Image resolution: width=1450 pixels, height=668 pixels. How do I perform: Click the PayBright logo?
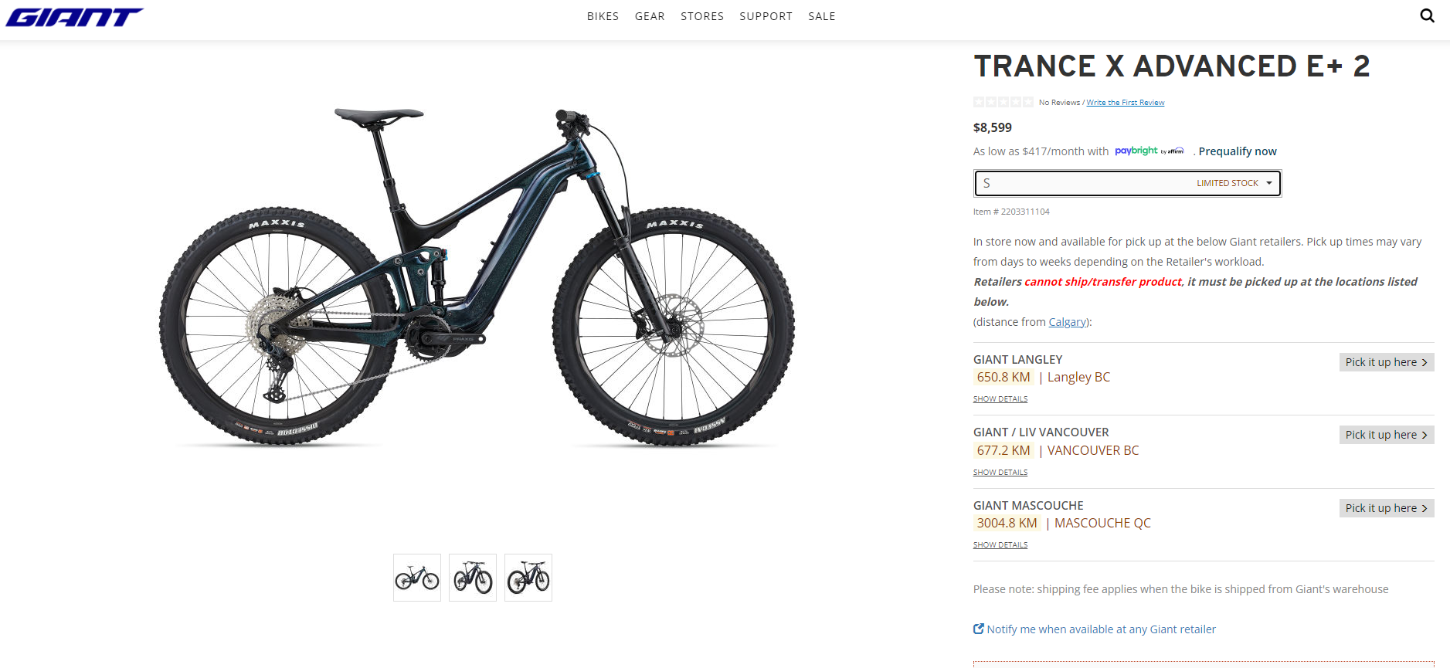click(x=1149, y=151)
